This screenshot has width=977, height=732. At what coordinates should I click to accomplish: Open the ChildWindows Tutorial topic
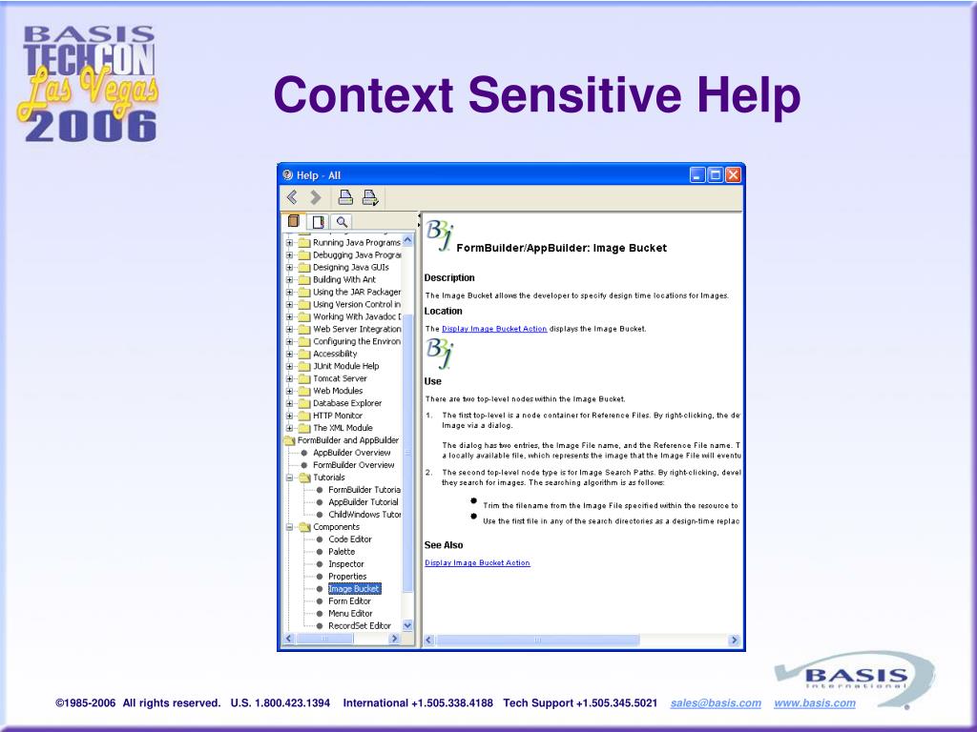coord(364,515)
